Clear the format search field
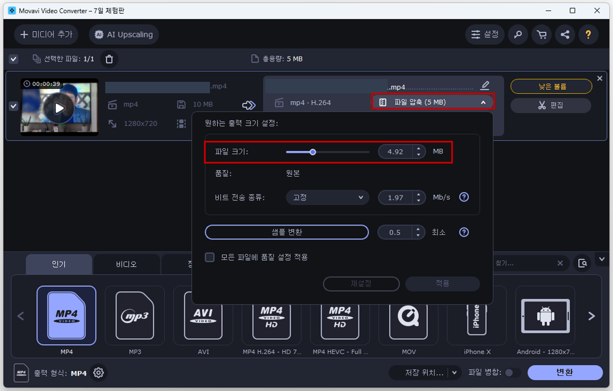 tap(560, 263)
